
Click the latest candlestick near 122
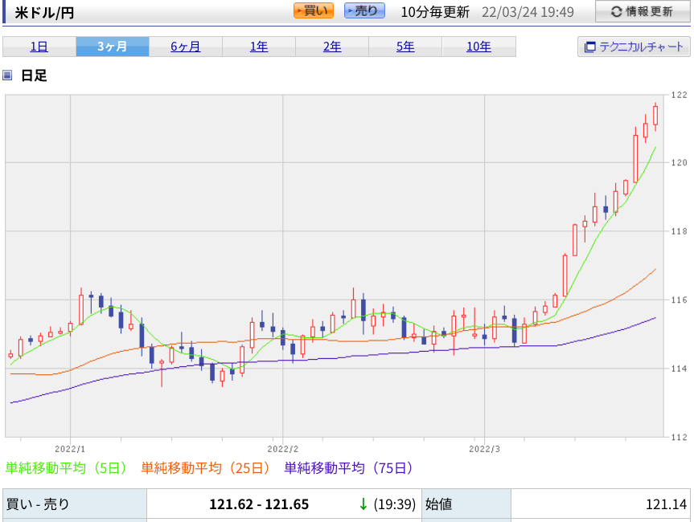pos(655,116)
